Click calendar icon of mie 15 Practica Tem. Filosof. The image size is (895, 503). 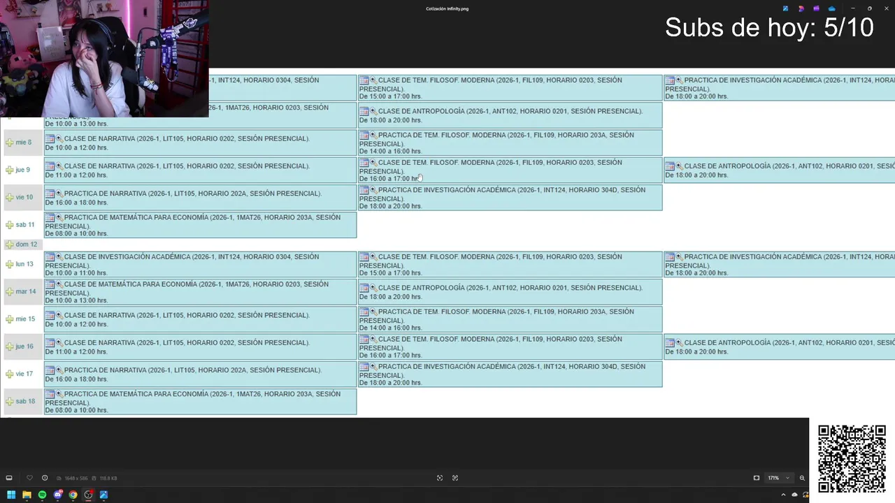(364, 312)
